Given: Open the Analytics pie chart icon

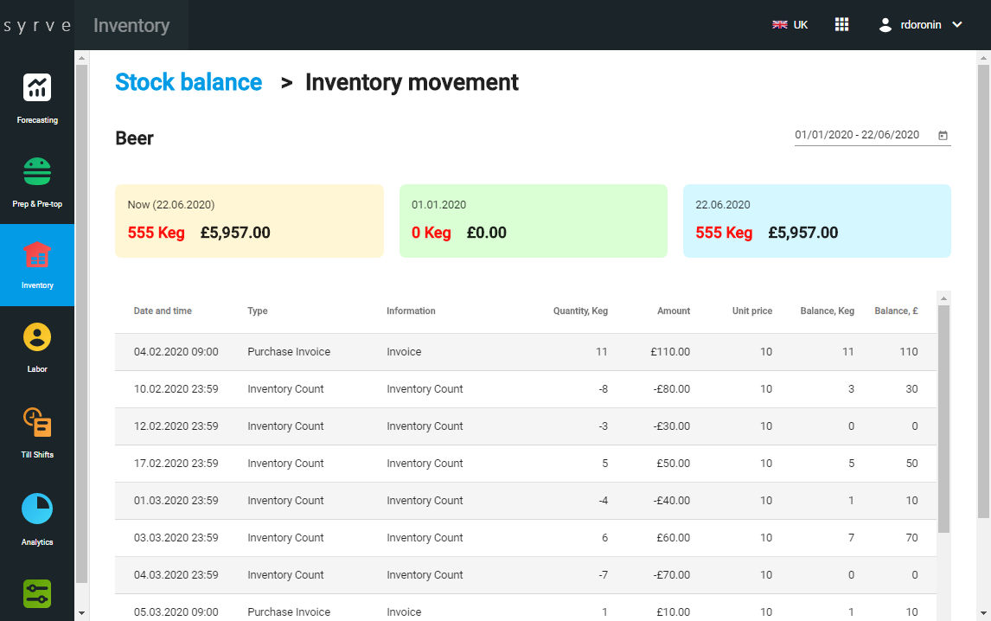Looking at the screenshot, I should point(37,509).
